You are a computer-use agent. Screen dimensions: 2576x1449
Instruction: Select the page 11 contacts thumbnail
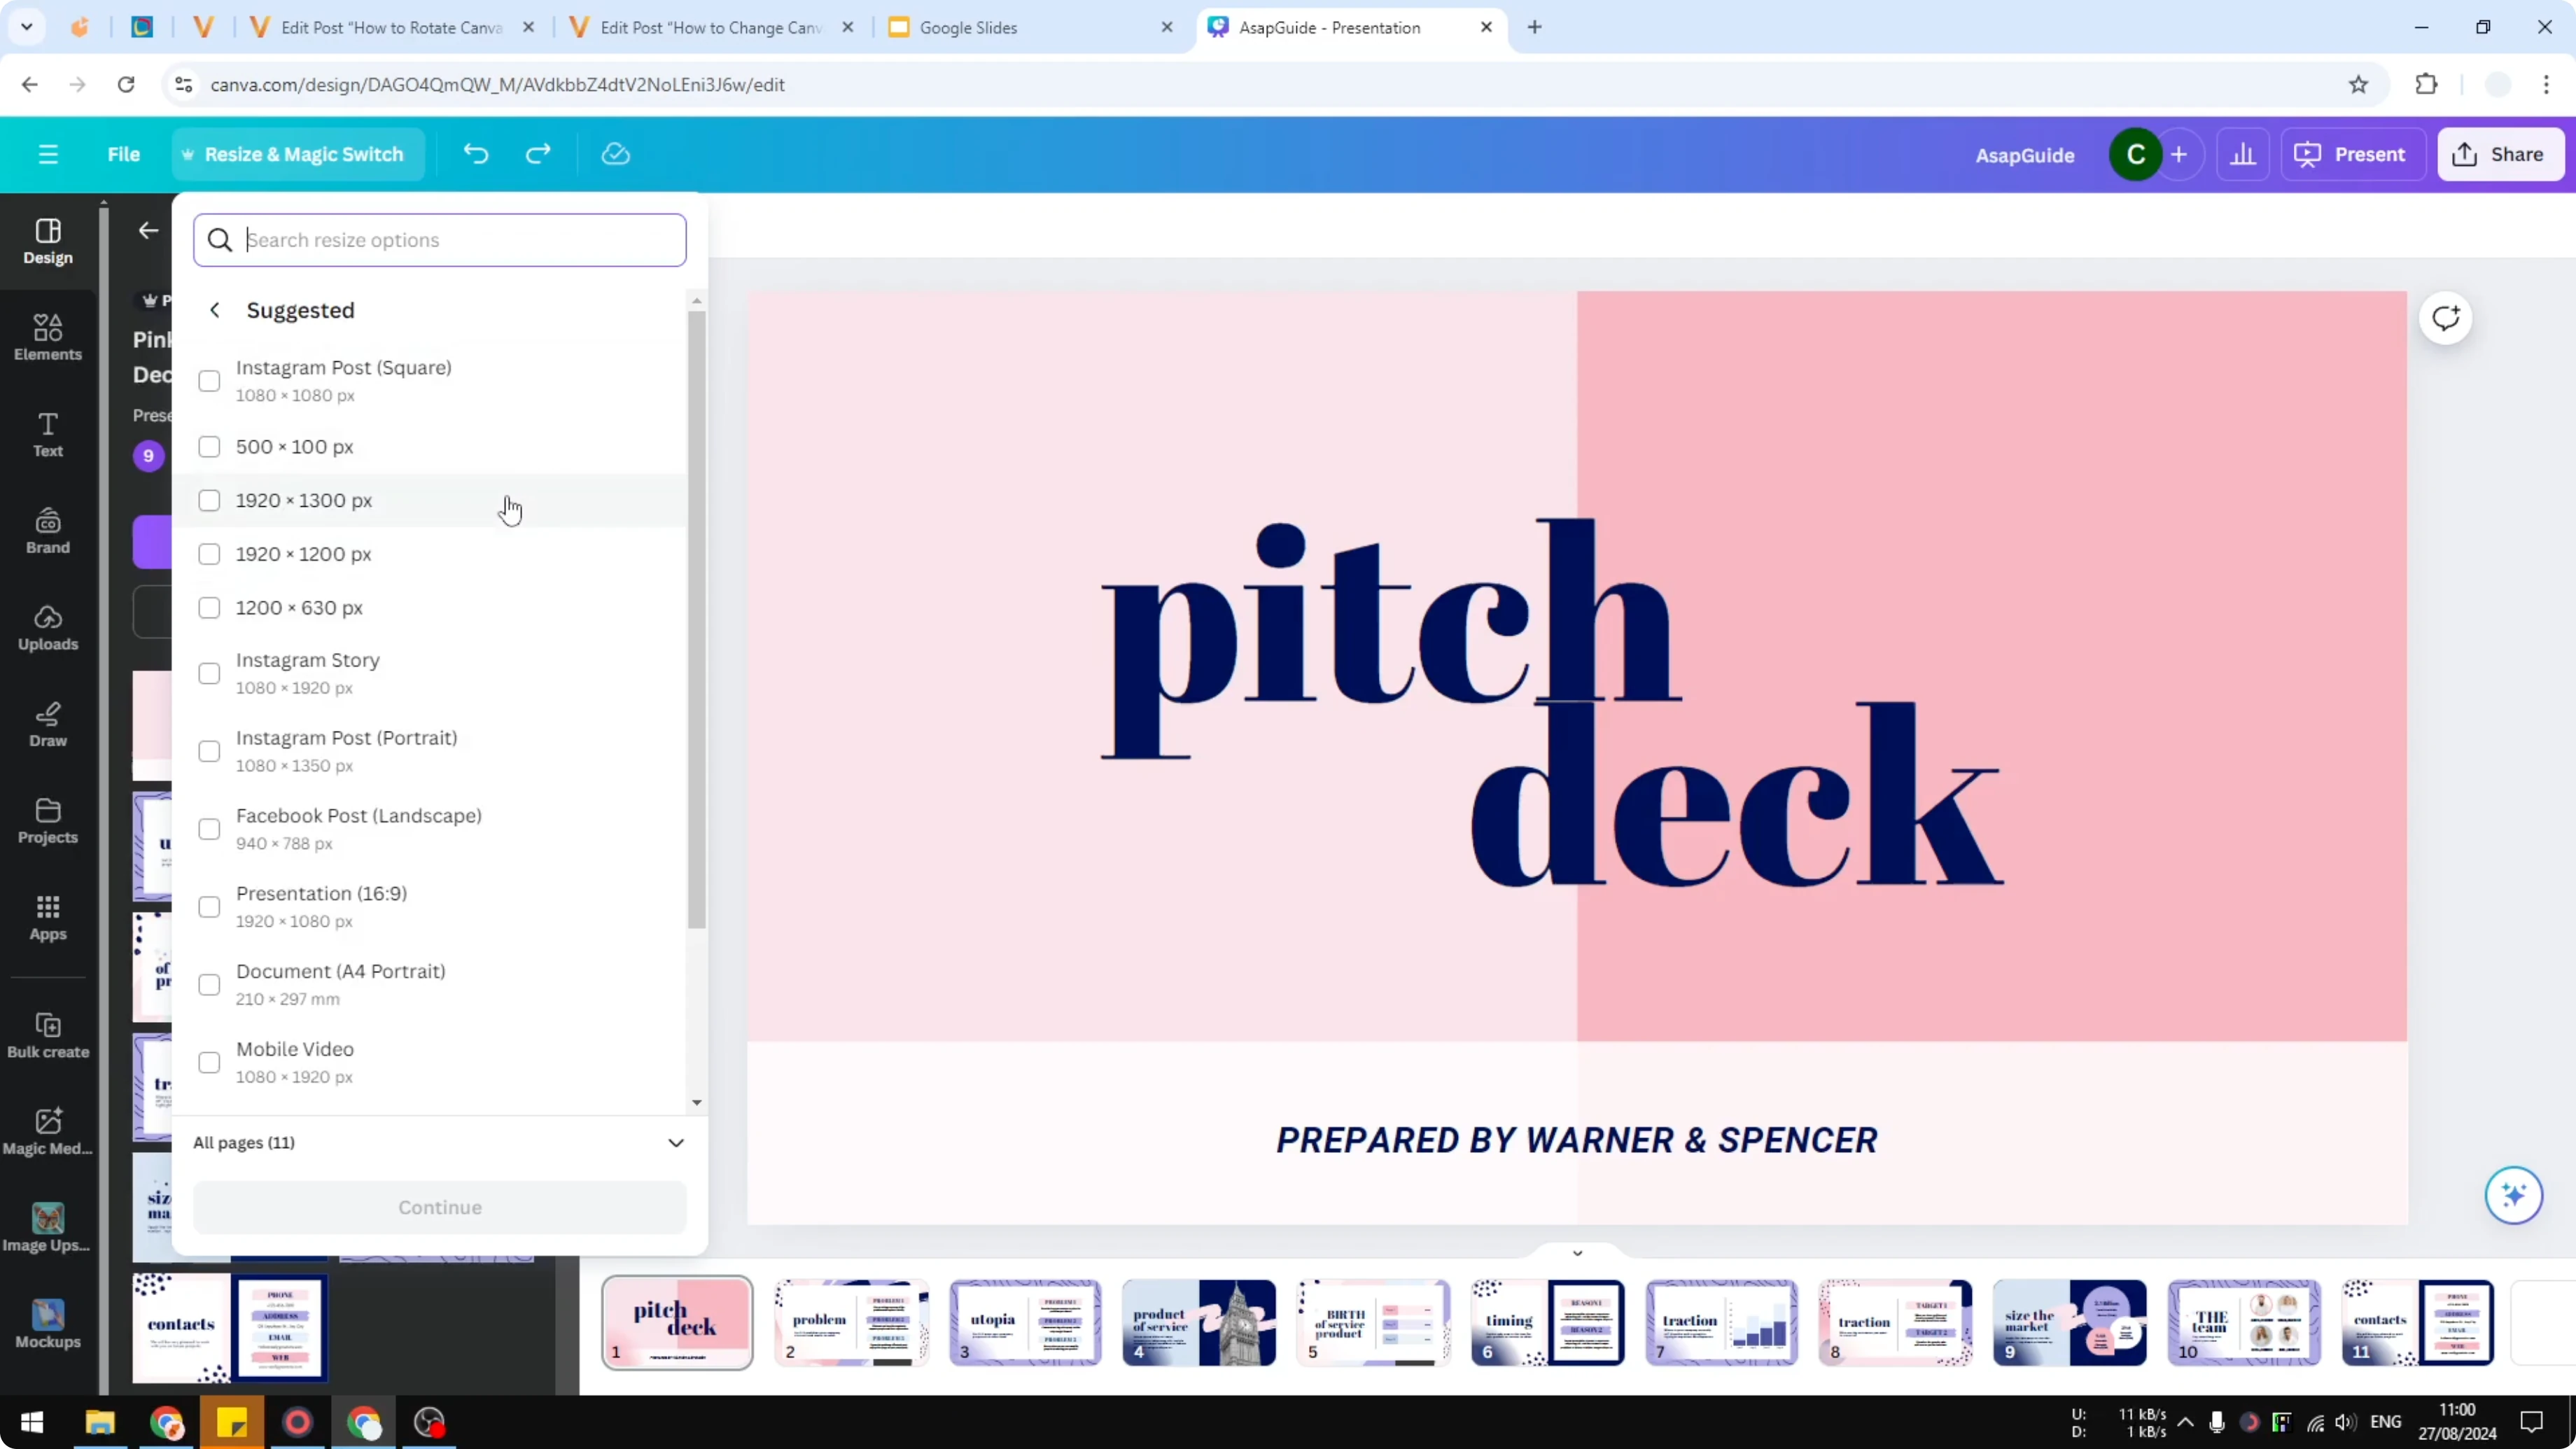pos(2417,1322)
